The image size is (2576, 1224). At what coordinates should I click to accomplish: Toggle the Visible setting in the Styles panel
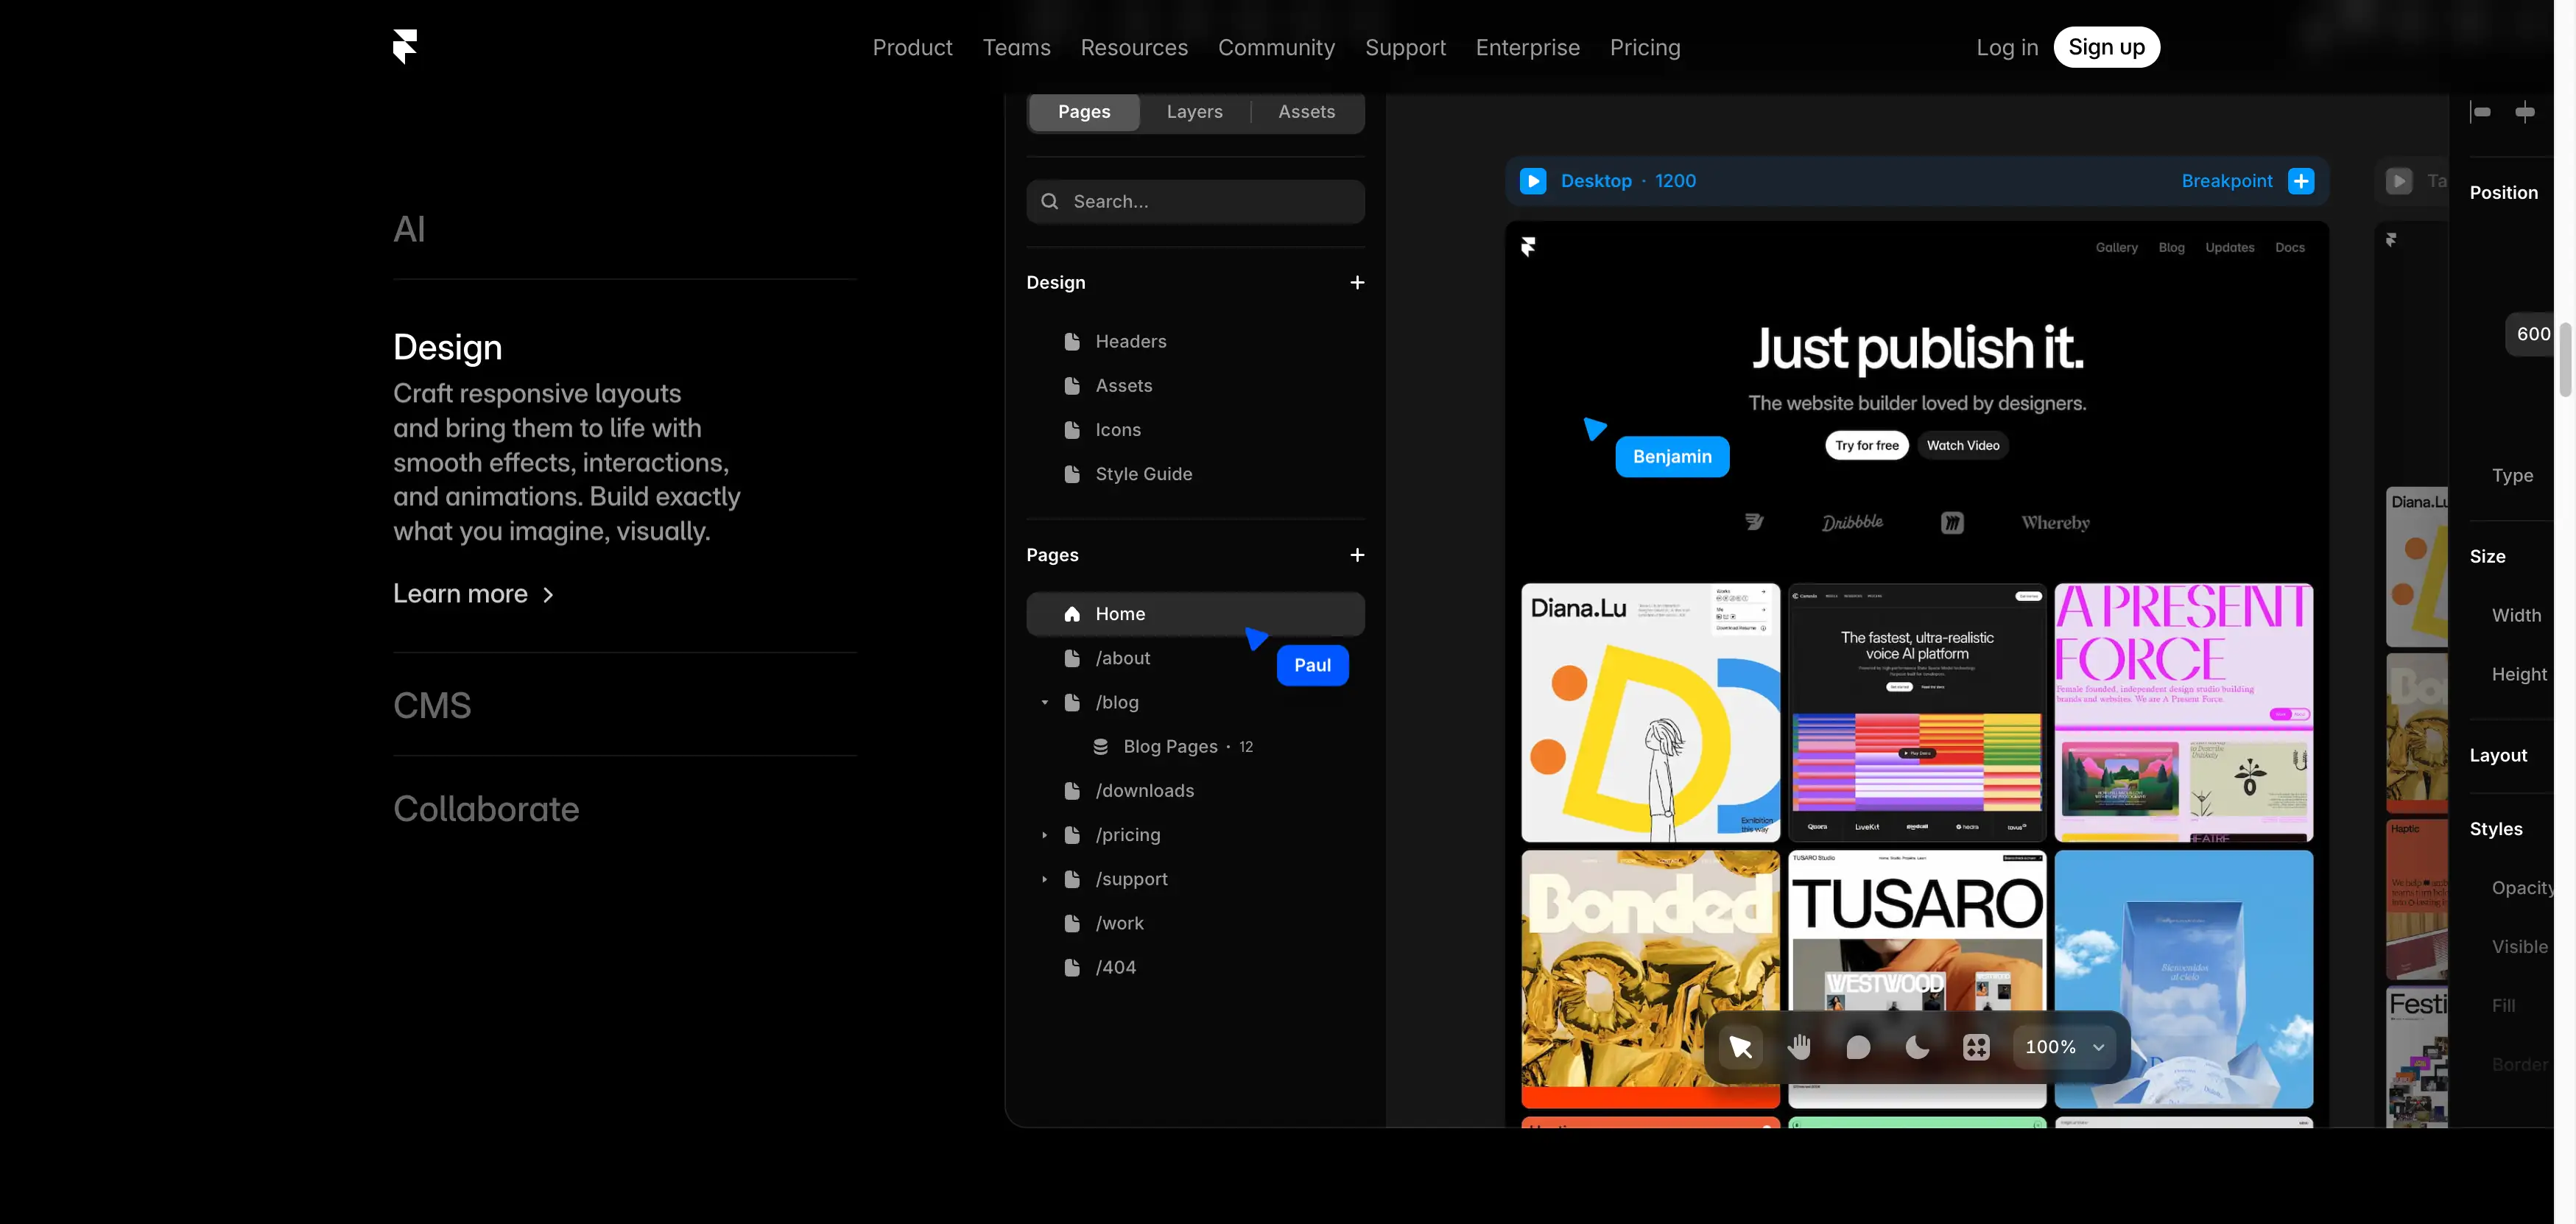(2519, 946)
